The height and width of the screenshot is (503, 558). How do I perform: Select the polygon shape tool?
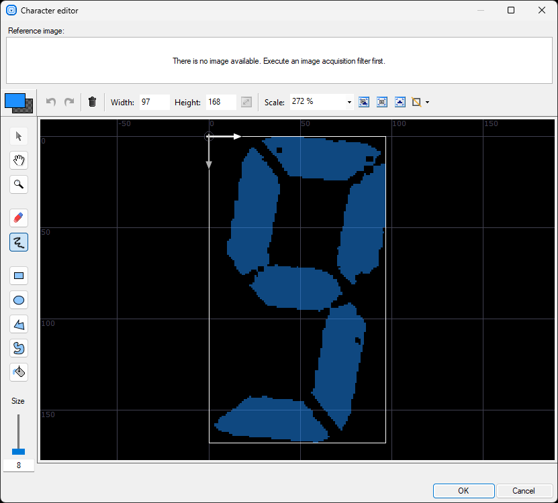coord(19,325)
